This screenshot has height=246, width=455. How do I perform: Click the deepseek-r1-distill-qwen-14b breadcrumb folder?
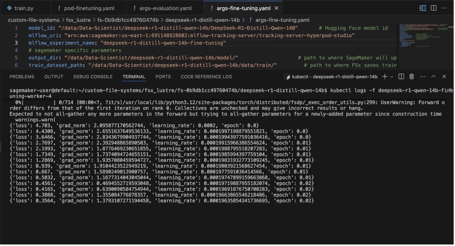(x=202, y=20)
